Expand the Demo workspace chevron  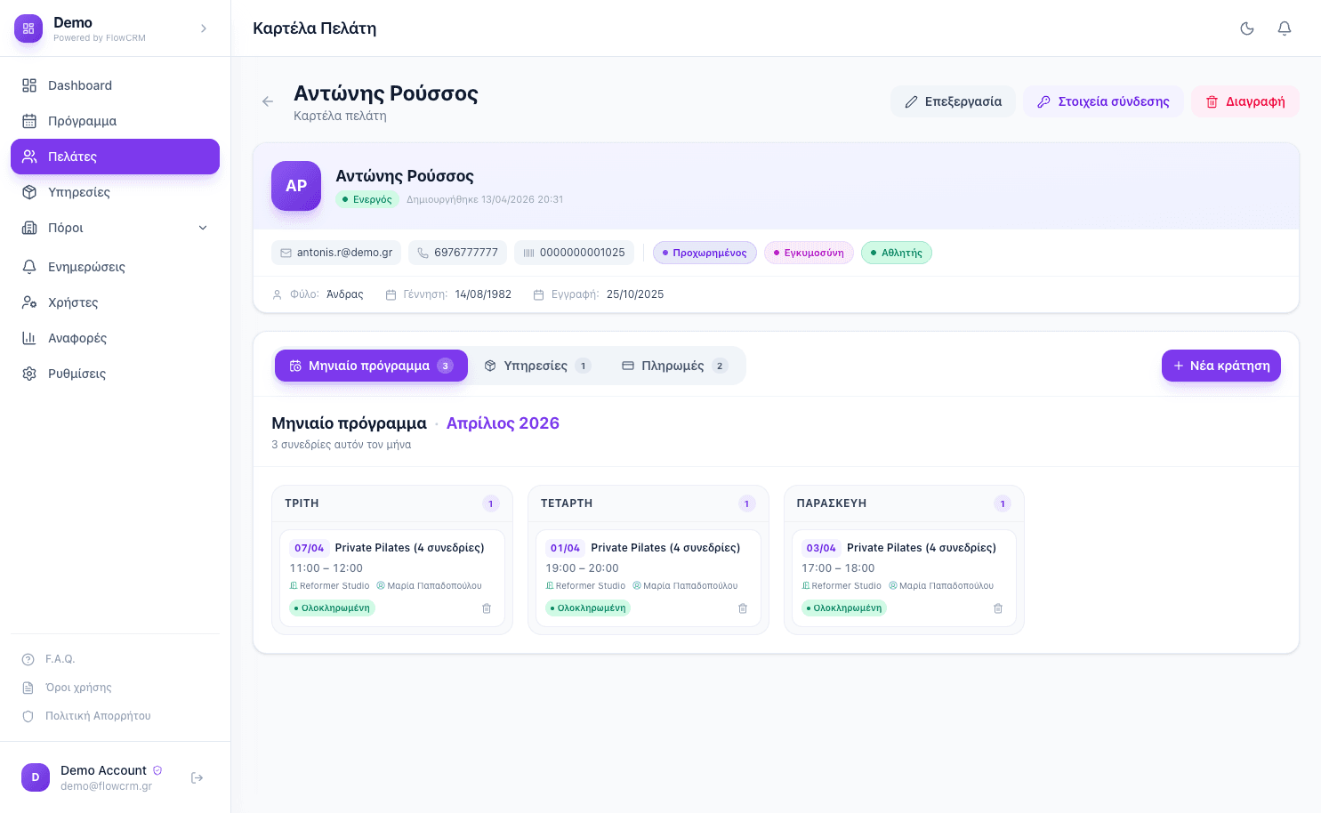click(204, 28)
